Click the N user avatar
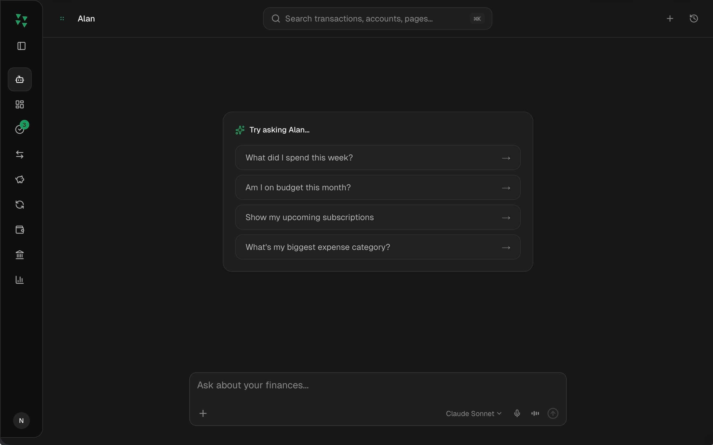713x445 pixels. [21, 421]
